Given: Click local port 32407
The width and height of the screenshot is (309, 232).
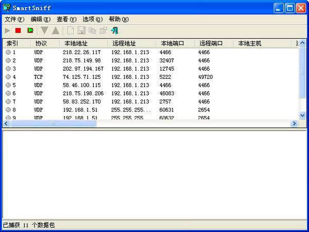Looking at the screenshot, I should pyautogui.click(x=167, y=60).
